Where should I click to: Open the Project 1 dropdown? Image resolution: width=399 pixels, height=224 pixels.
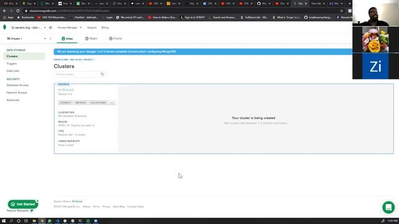[x=26, y=39]
